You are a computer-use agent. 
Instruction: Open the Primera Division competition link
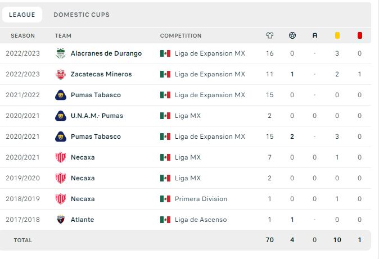pyautogui.click(x=201, y=199)
